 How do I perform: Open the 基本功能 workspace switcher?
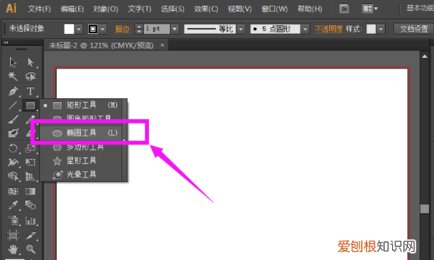coord(420,8)
